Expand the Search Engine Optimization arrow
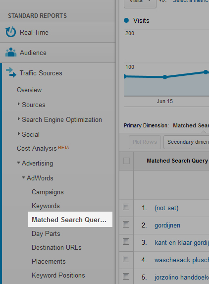Image resolution: width=209 pixels, height=284 pixels. (18, 119)
